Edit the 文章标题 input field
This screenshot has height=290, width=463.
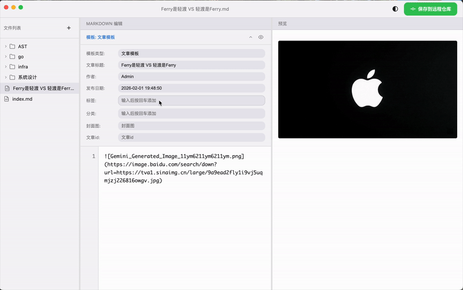pyautogui.click(x=192, y=65)
